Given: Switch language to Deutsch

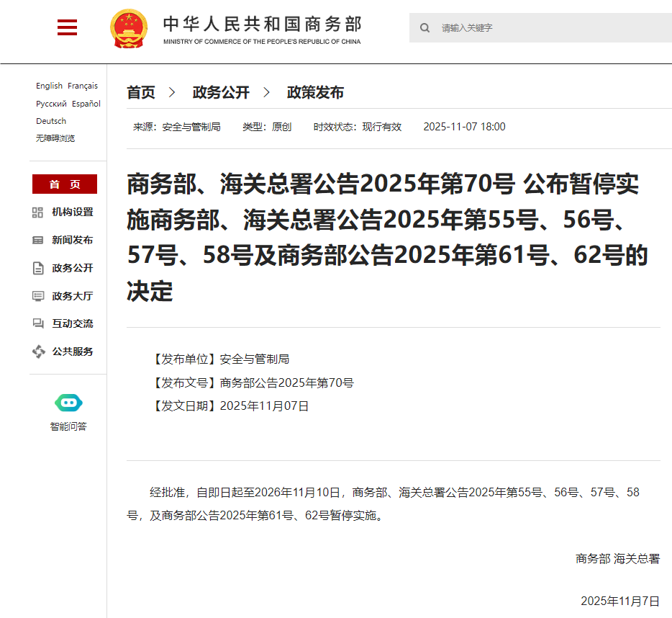Looking at the screenshot, I should click(51, 121).
